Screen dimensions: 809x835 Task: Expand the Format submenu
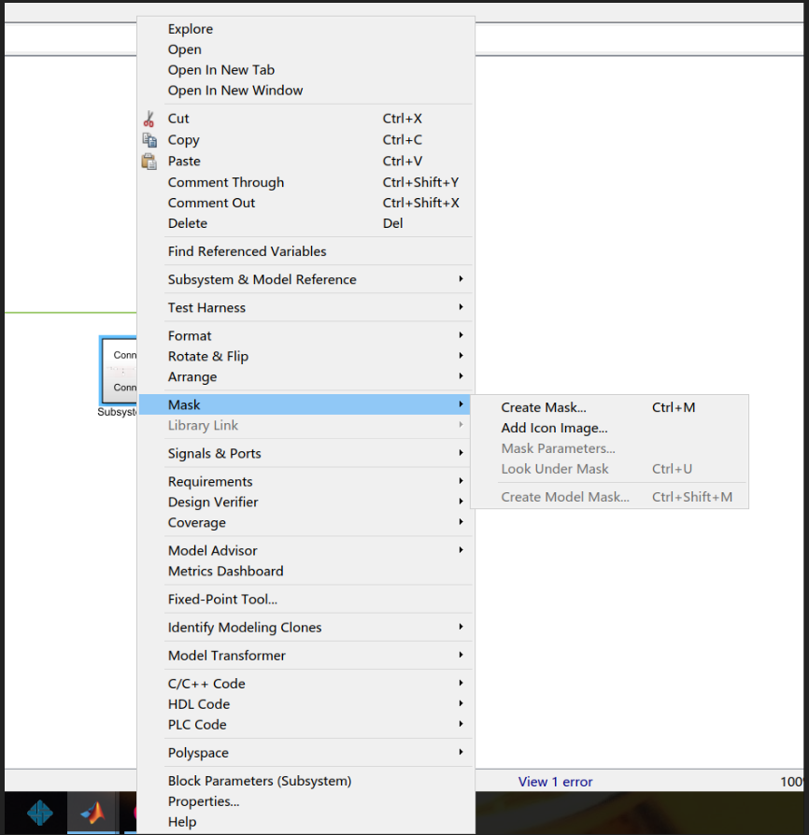click(x=305, y=336)
